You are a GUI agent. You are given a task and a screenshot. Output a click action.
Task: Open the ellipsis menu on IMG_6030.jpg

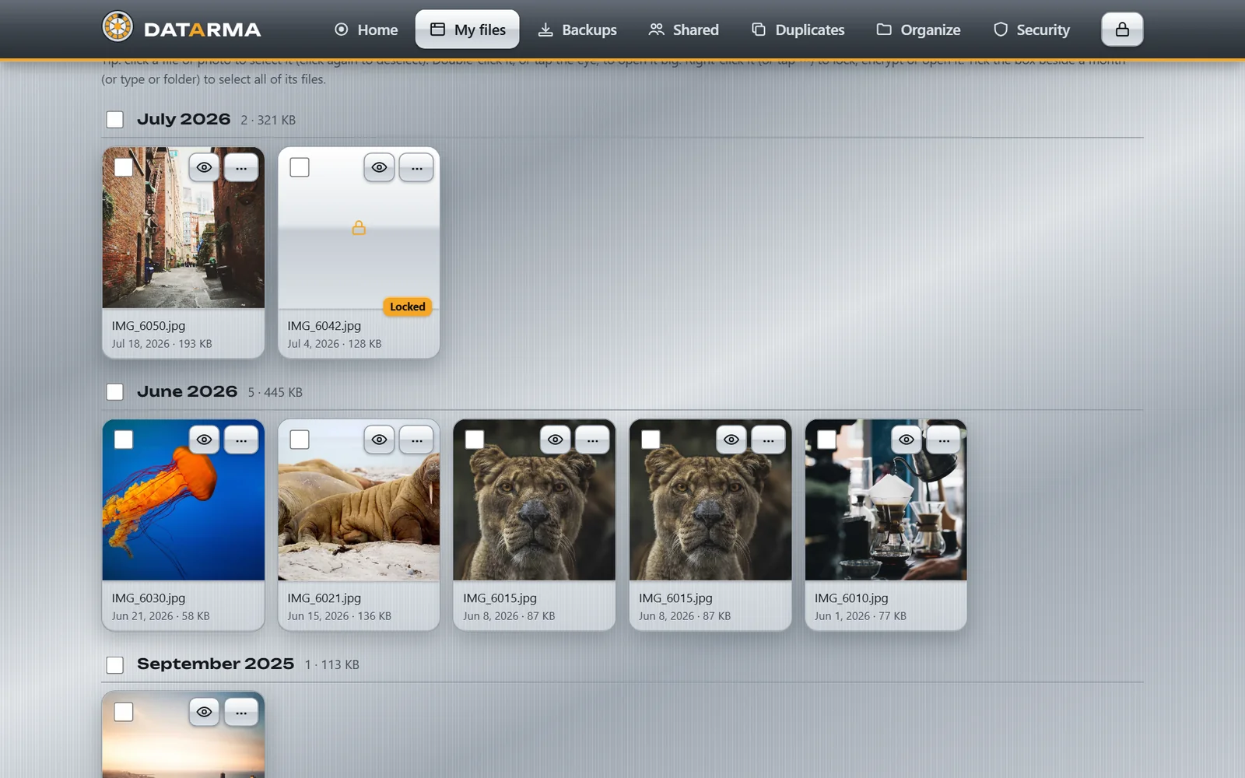tap(241, 440)
